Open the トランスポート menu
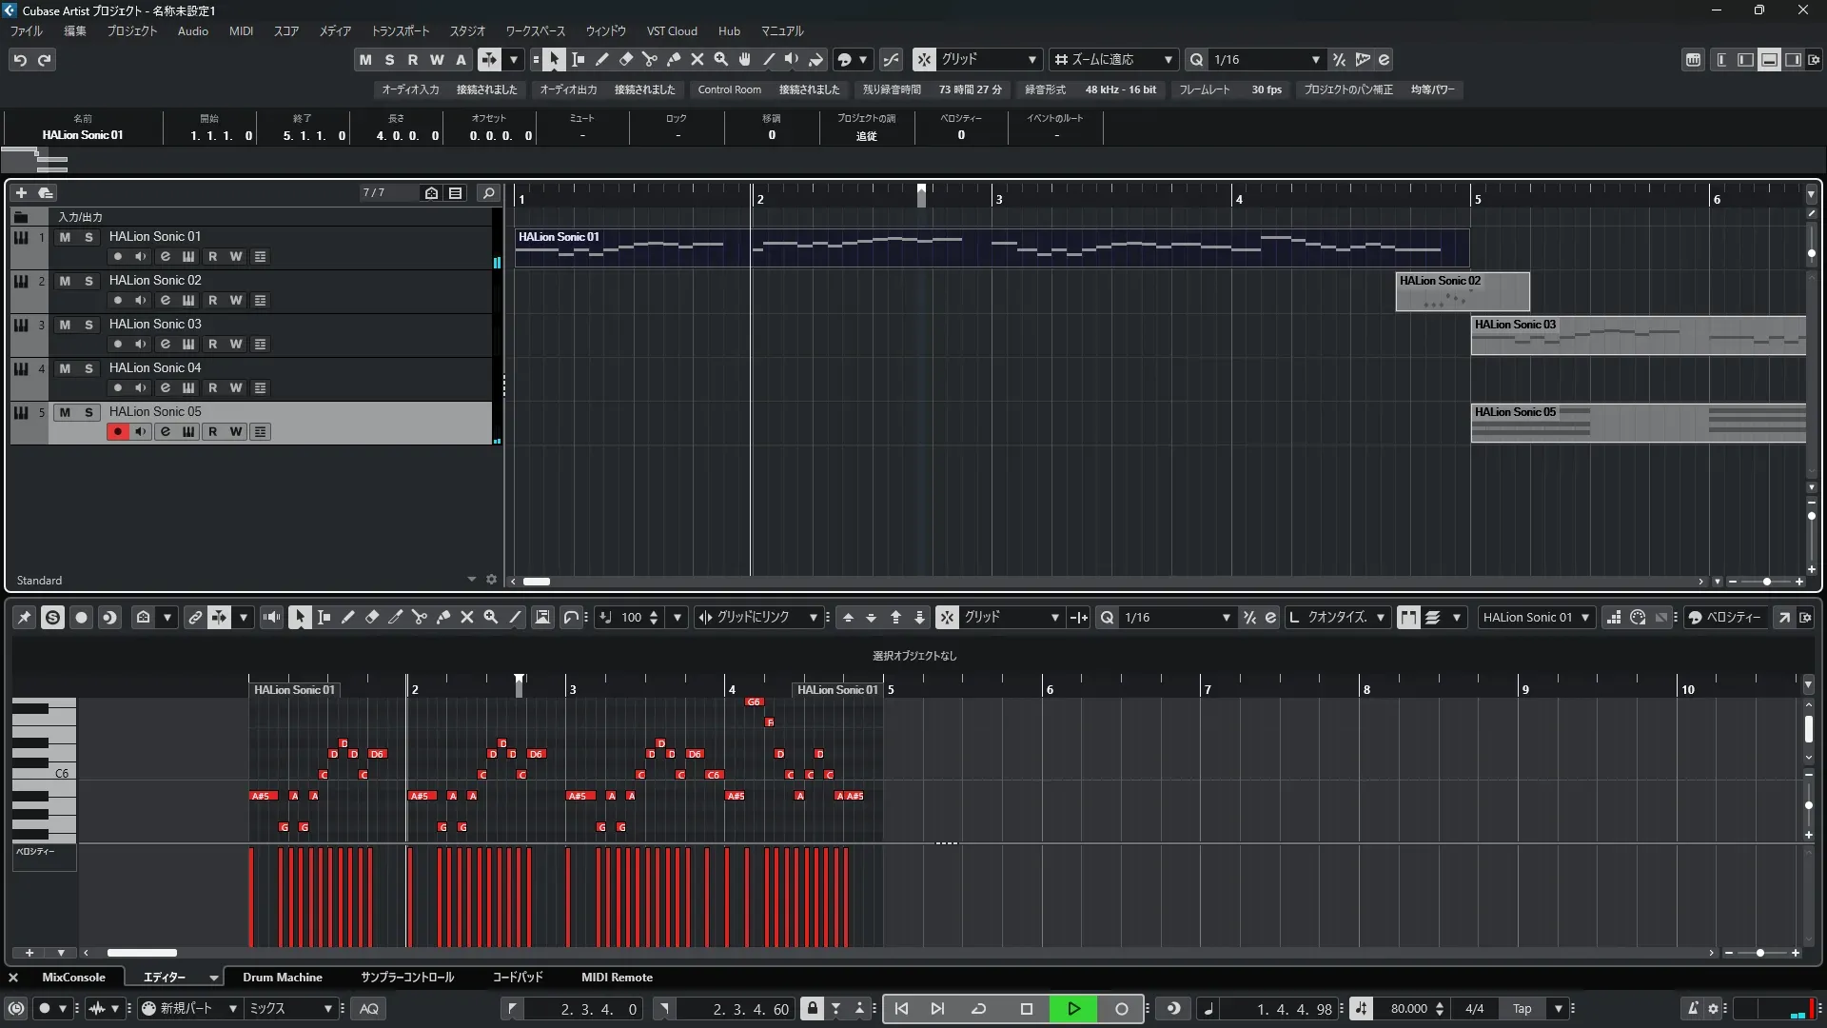The image size is (1827, 1028). coord(400,31)
